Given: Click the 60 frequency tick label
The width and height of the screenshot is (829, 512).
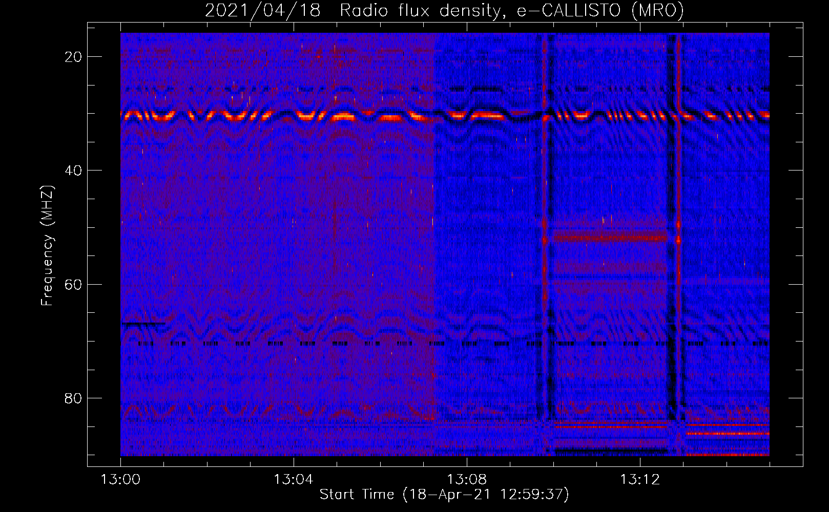Looking at the screenshot, I should [74, 285].
